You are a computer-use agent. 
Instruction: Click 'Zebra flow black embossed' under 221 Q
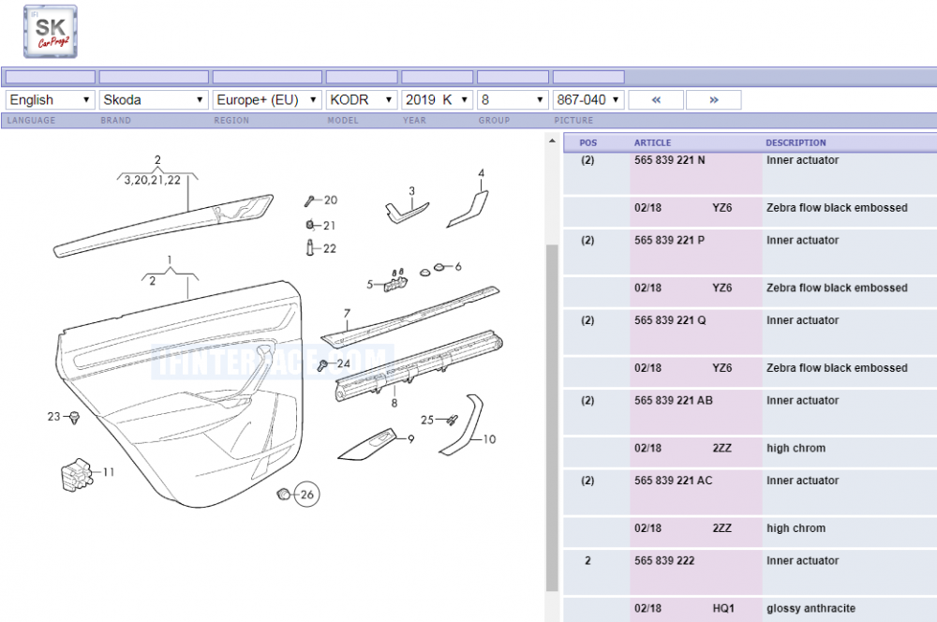point(837,368)
